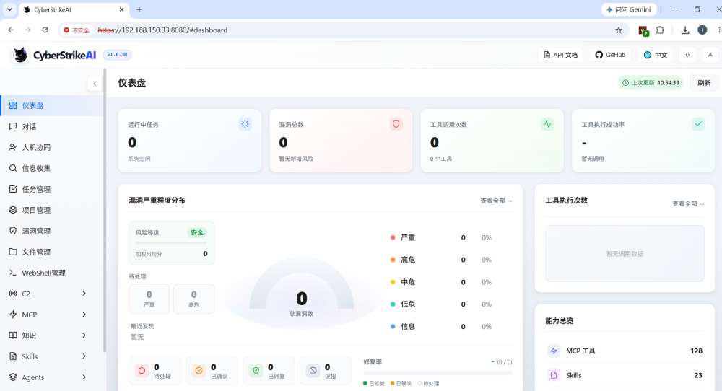Click the Skills document icon in overview

tap(554, 375)
